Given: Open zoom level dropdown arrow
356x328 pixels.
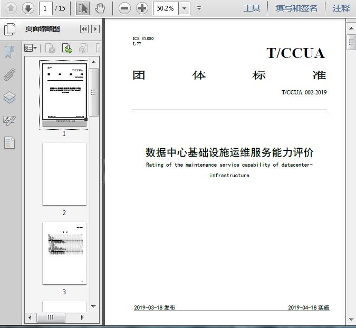Looking at the screenshot, I should (185, 8).
